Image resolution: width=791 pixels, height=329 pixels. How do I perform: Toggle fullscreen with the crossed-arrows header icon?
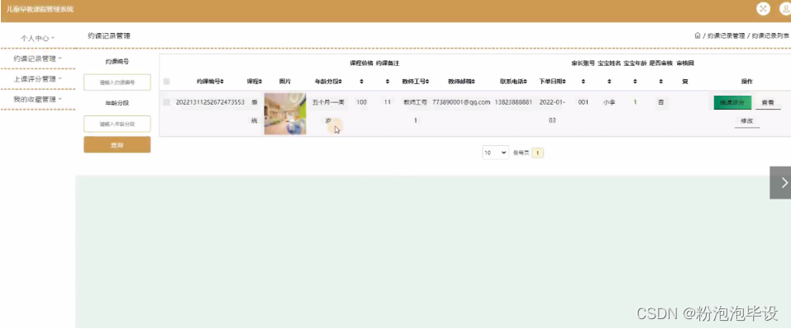[763, 8]
